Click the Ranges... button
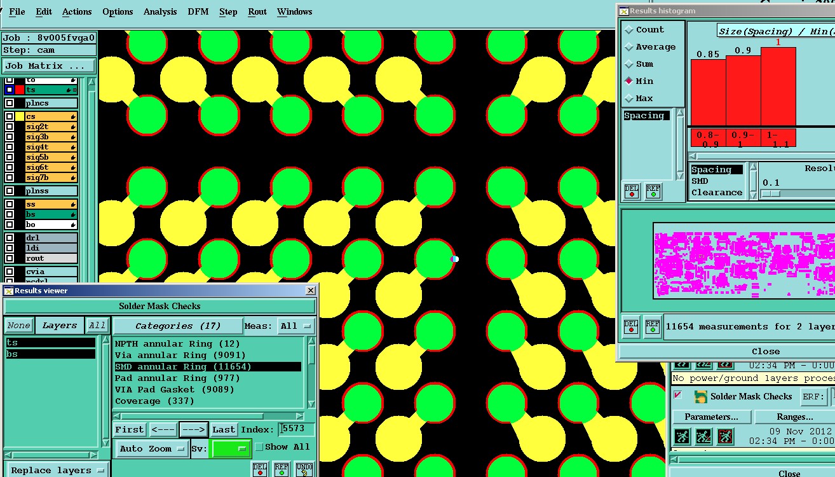The image size is (835, 477). click(x=795, y=417)
